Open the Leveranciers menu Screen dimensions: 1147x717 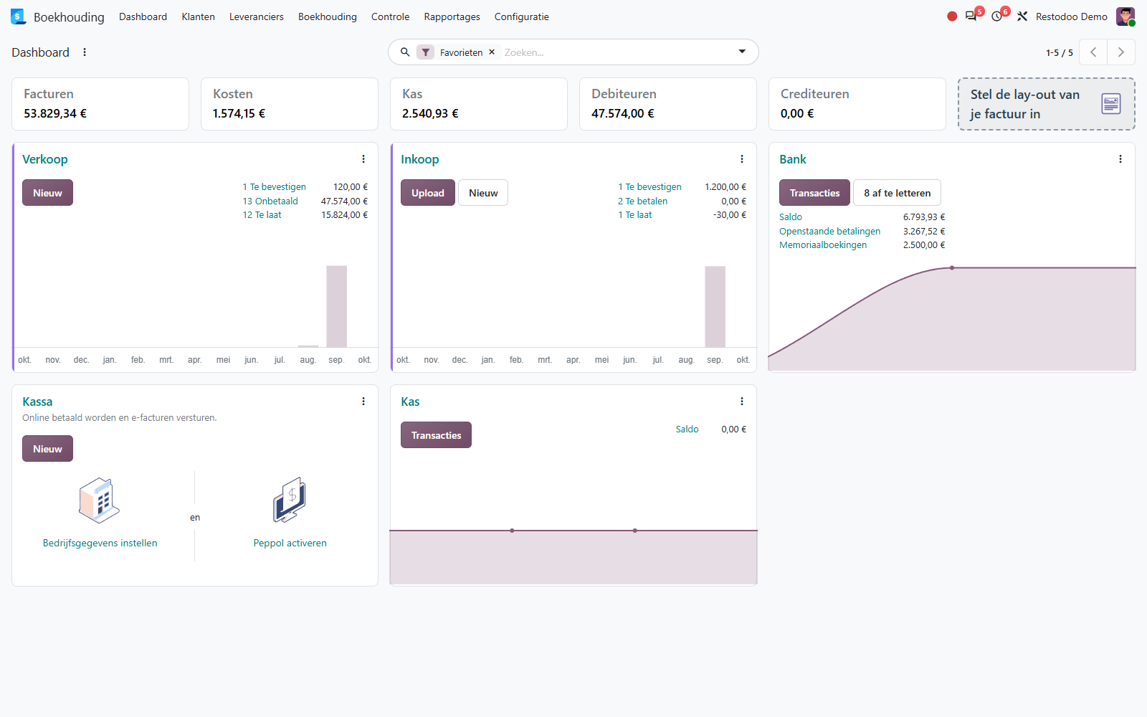257,16
